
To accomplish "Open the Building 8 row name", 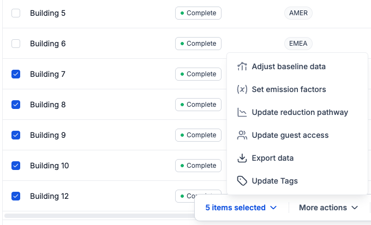I will click(47, 105).
